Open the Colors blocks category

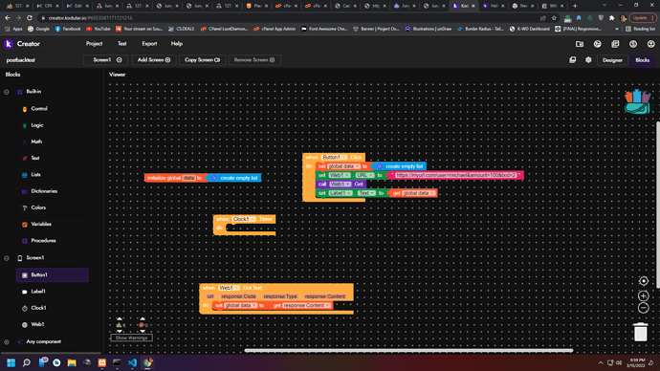[38, 207]
